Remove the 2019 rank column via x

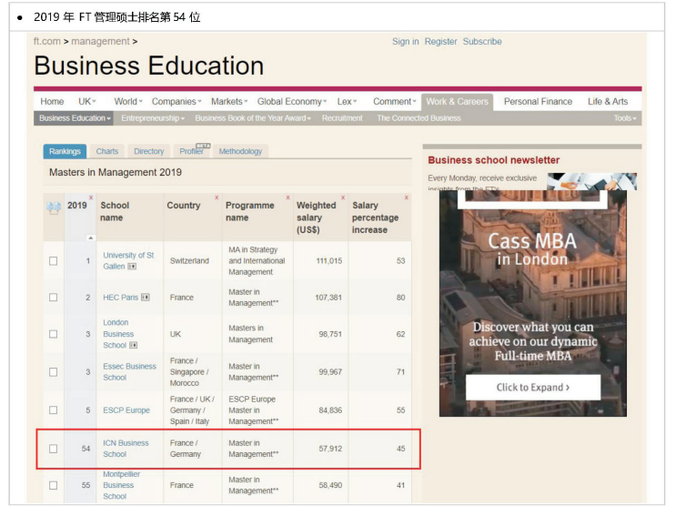pyautogui.click(x=91, y=197)
